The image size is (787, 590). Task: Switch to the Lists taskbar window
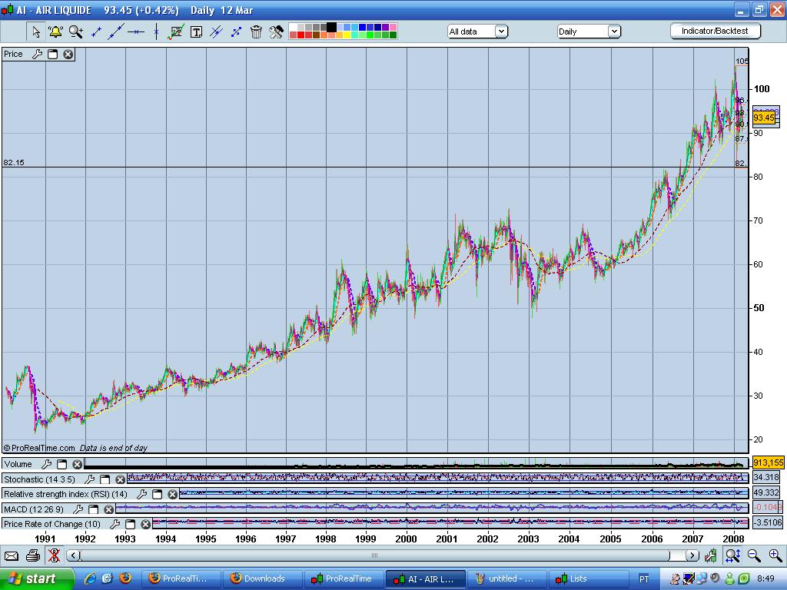588,579
